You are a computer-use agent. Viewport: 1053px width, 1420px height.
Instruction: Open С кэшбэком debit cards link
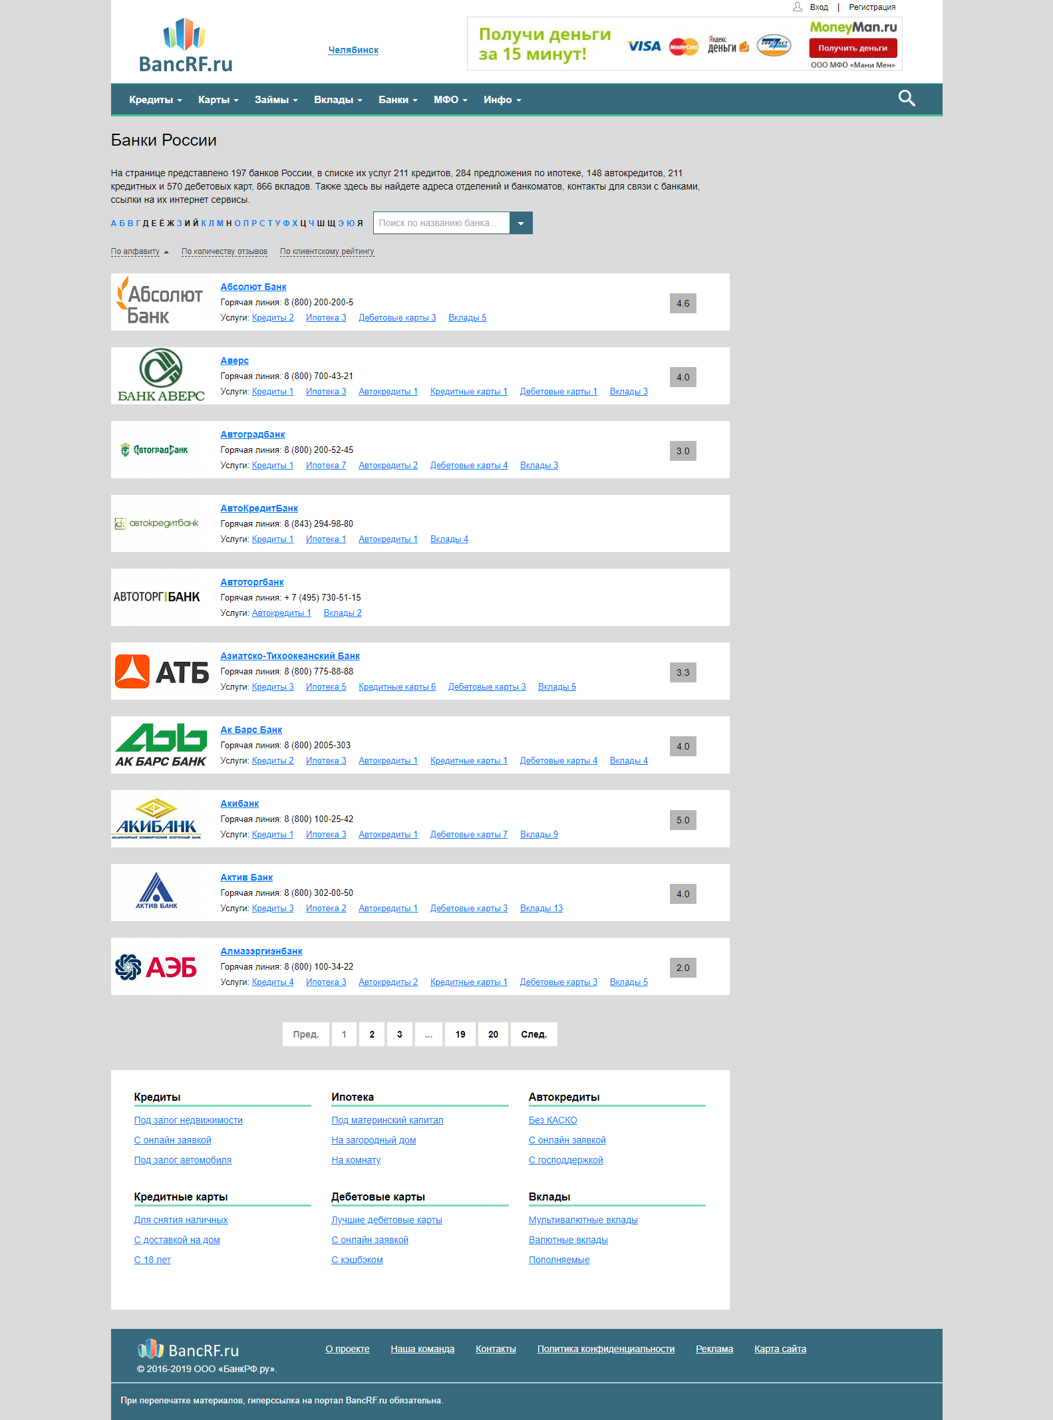tap(357, 1260)
